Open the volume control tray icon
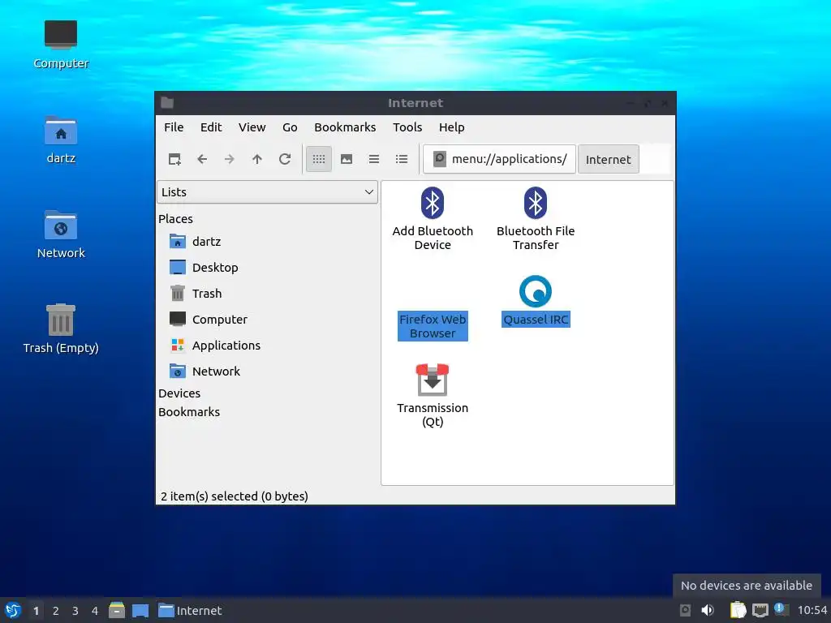The width and height of the screenshot is (831, 623). coord(708,610)
